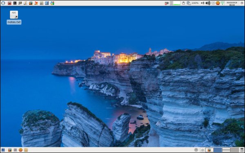245x153 pixels.
Task: Click the small speaker mute tray icon
Action: point(203,3)
